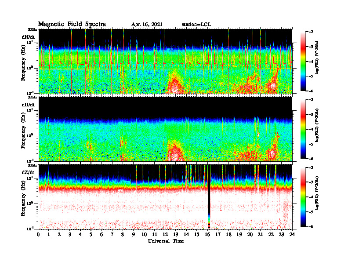Click the hour 12 tick label on time axis
This screenshot has height=269, width=348.
pyautogui.click(x=165, y=235)
